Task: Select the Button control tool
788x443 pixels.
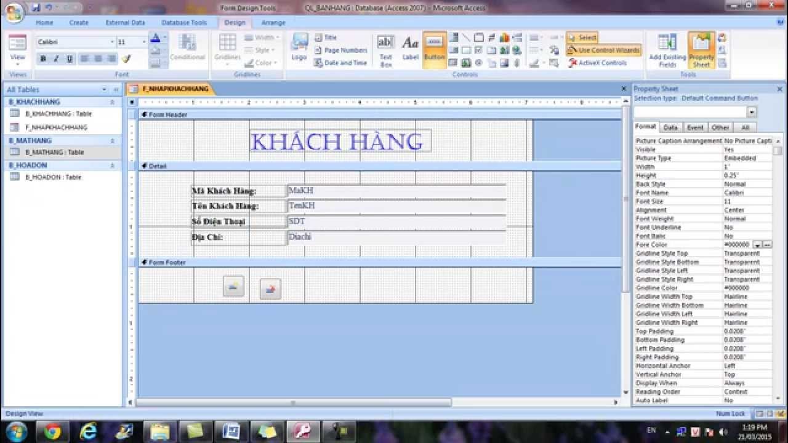Action: (435, 49)
